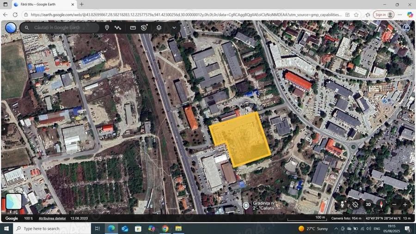Zoom out with the minus button
The width and height of the screenshot is (416, 234).
point(394,204)
